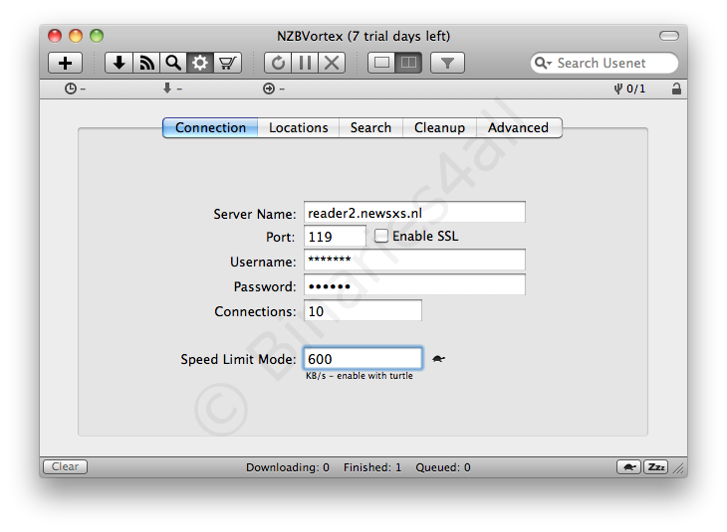
Task: Toggle Zzz sleep mode button
Action: click(x=655, y=466)
